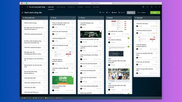Open the GHN banner thumbnail
This screenshot has height=102, width=182.
tap(63, 80)
